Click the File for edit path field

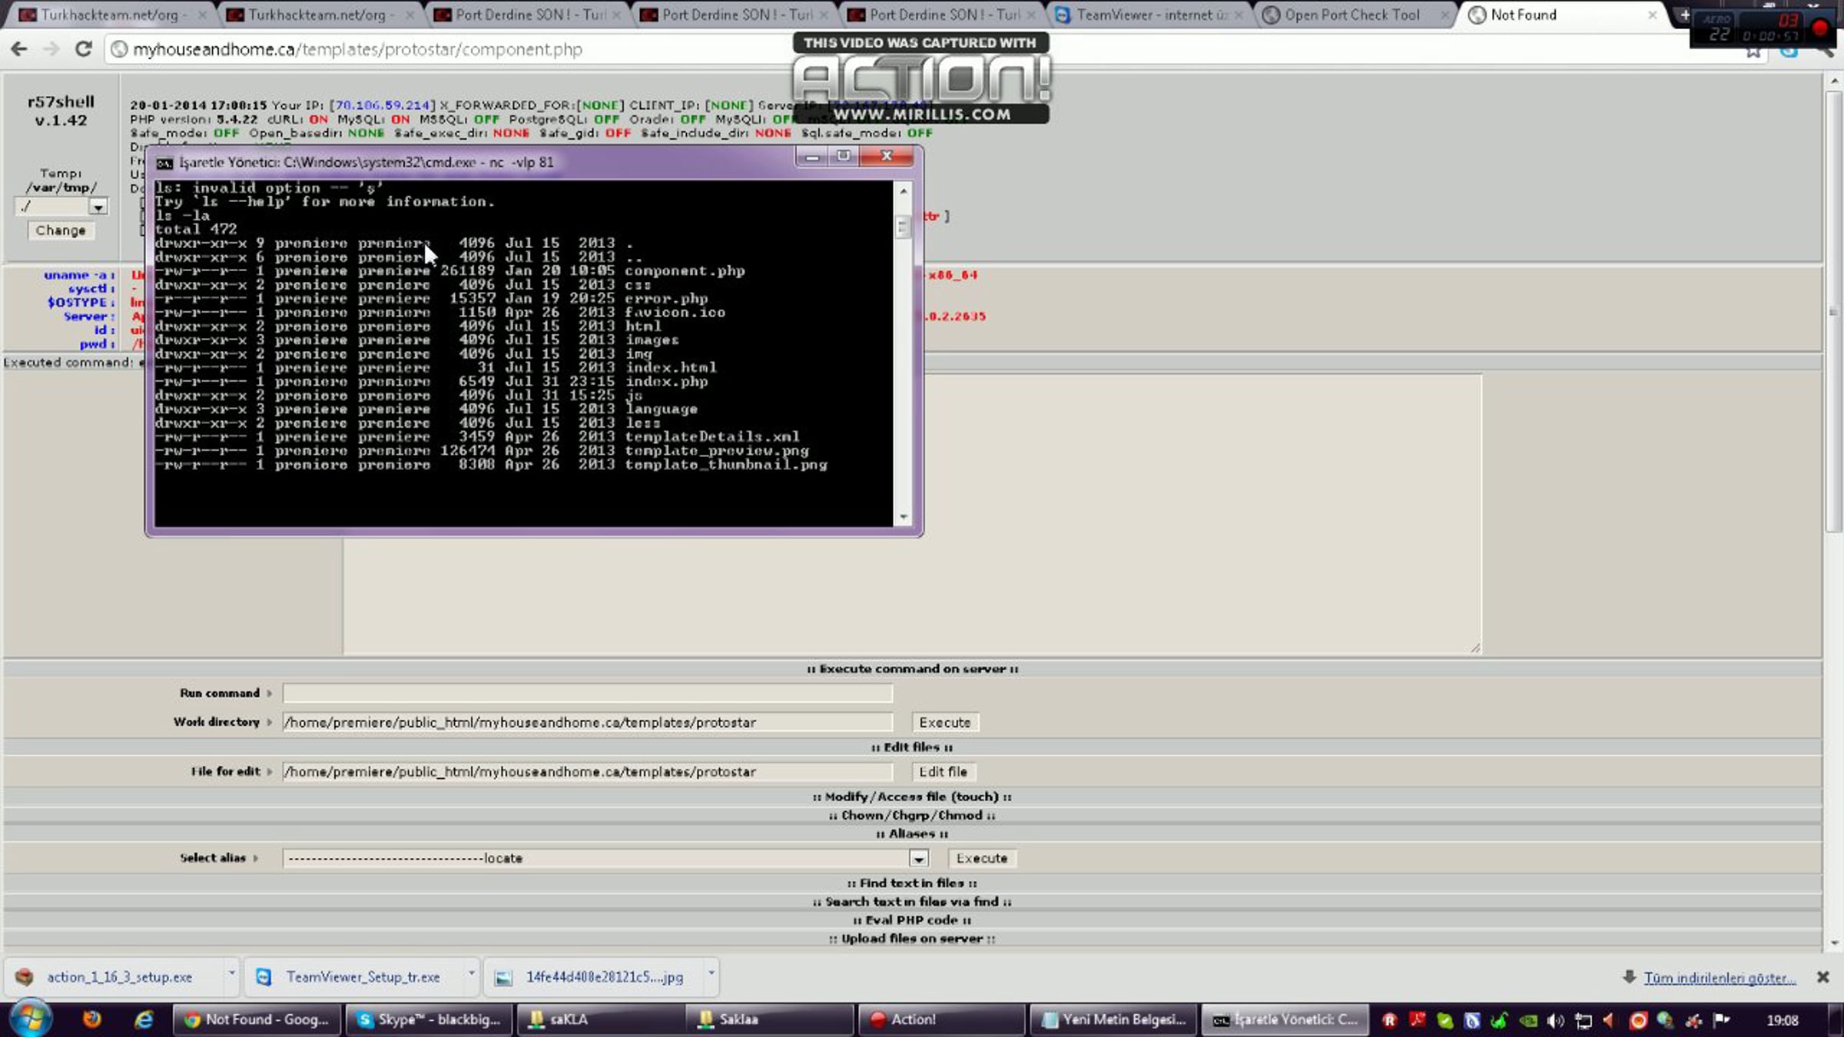pos(588,772)
